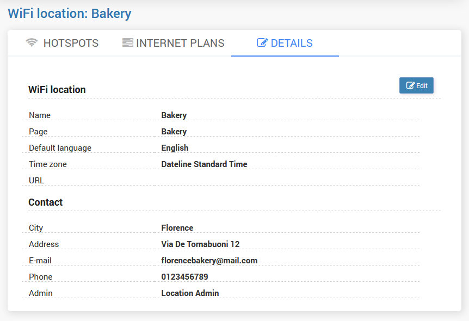Click the Details tab pencil icon
Image resolution: width=469 pixels, height=321 pixels.
pos(262,43)
